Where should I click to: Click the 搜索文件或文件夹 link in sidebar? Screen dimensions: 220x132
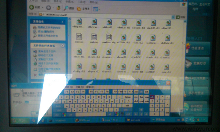48,36
